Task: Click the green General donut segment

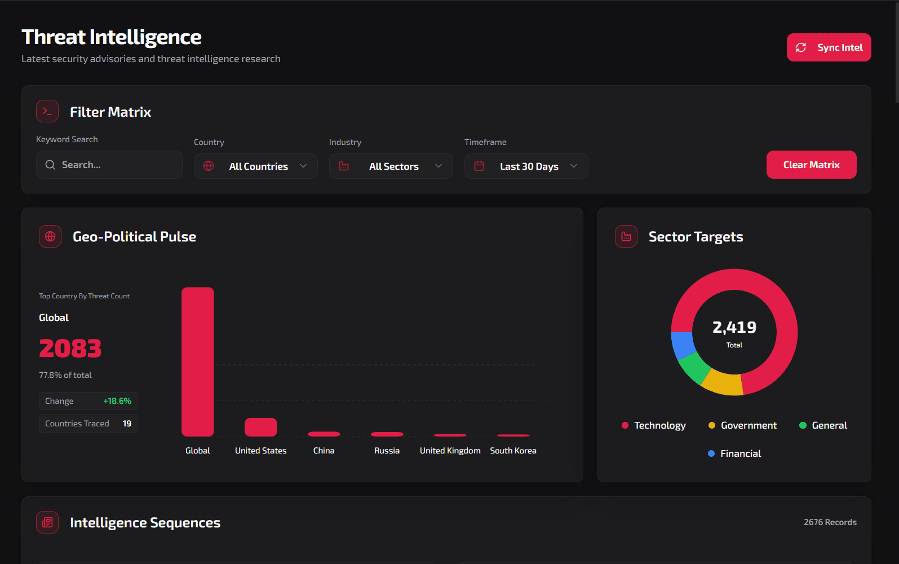Action: click(694, 367)
